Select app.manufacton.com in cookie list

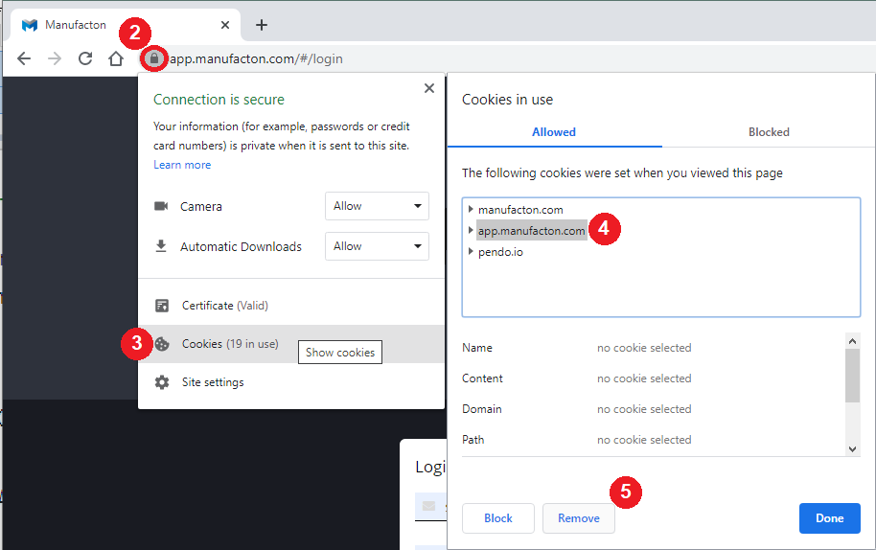pyautogui.click(x=531, y=231)
